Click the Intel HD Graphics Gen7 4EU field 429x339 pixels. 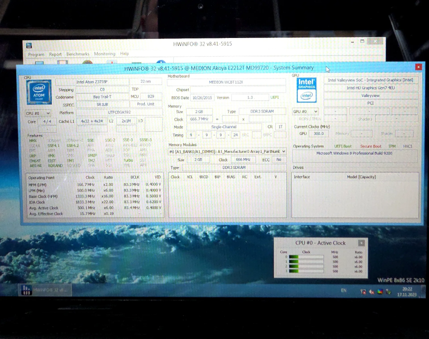(x=370, y=88)
